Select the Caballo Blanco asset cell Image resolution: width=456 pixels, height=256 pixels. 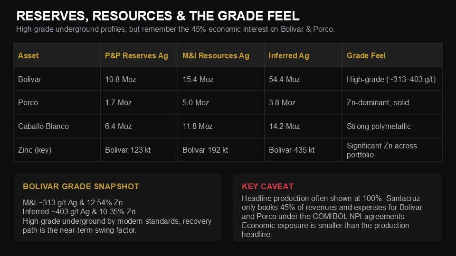point(43,126)
